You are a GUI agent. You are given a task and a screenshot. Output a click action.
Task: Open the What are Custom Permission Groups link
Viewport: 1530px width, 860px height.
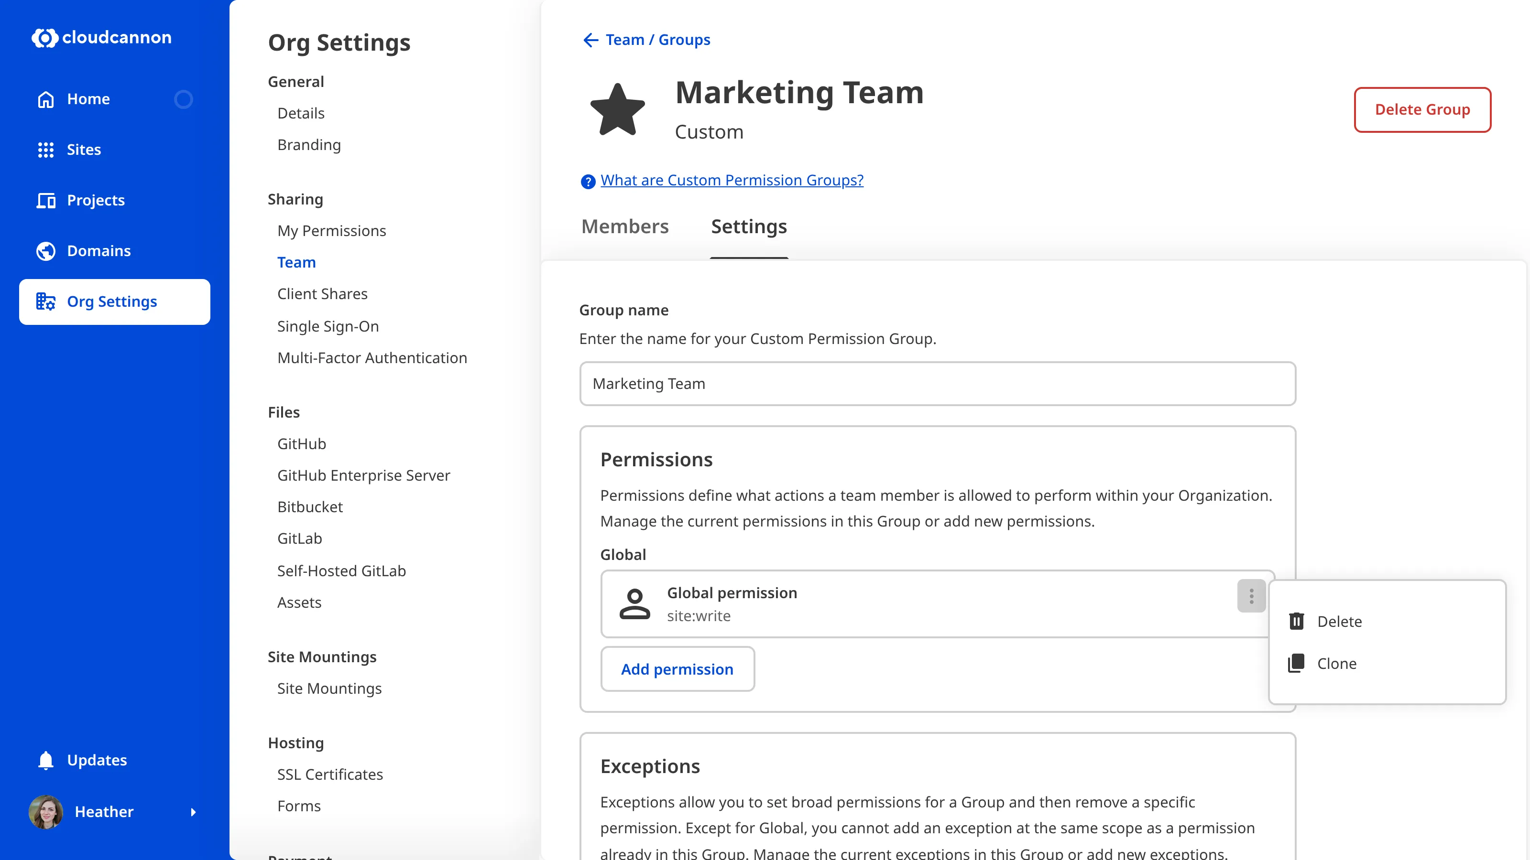tap(731, 180)
